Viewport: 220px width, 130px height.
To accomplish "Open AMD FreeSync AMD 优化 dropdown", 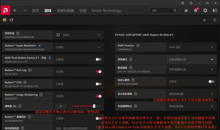I will (191, 47).
